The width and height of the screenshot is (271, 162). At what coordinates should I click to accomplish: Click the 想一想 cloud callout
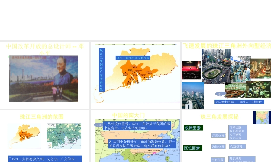[220, 94]
